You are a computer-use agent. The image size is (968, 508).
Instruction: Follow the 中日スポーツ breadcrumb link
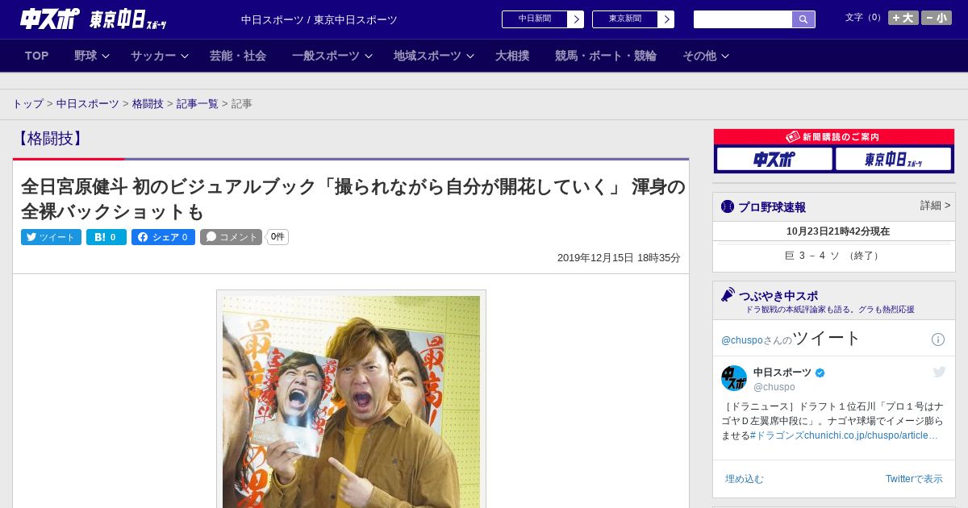pos(88,104)
